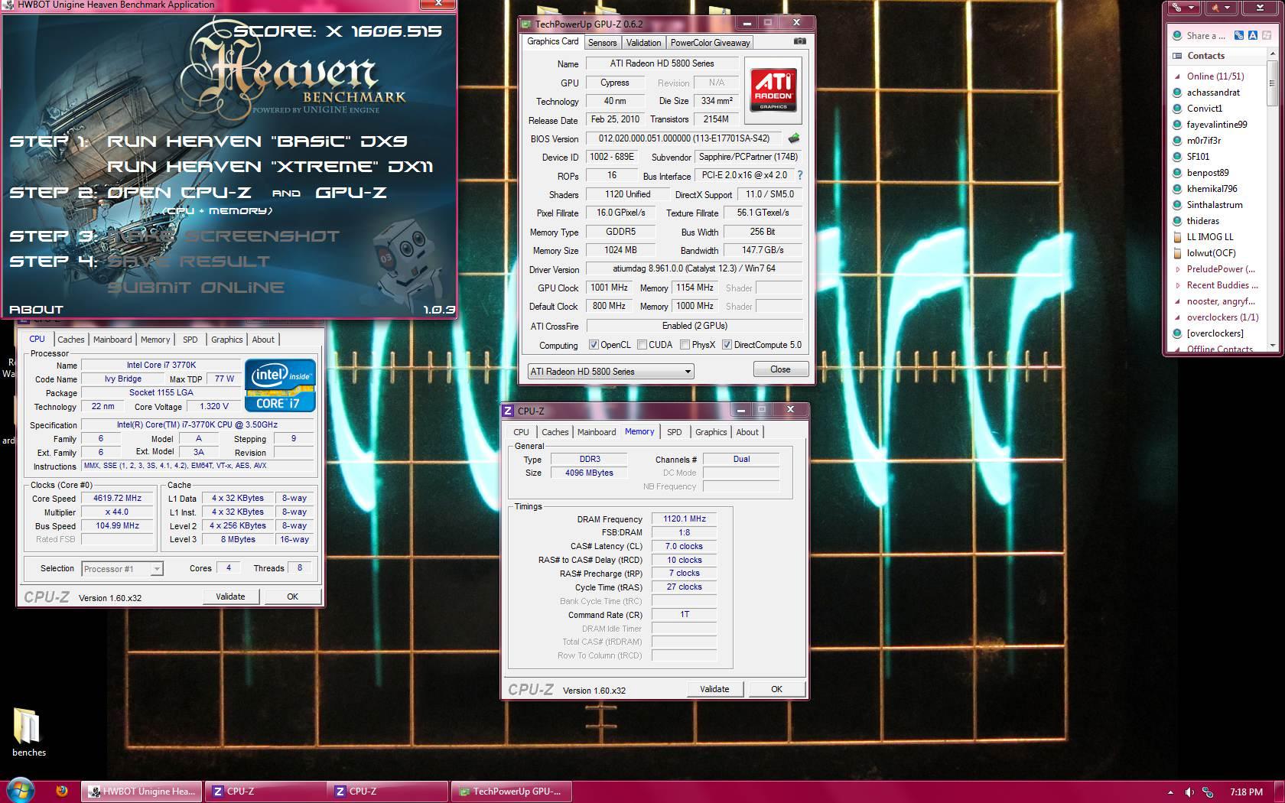Click Validate in CPU-Z CPU window
This screenshot has height=803, width=1285.
[x=230, y=597]
